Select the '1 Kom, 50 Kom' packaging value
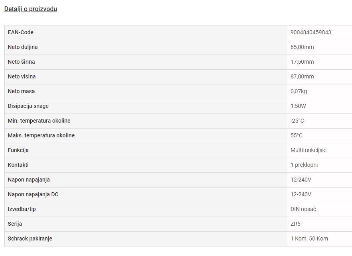Viewport: 352px width, 256px height. [x=309, y=238]
